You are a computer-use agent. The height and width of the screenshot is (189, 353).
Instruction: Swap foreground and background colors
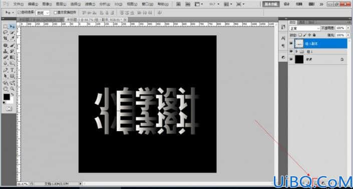[x=12, y=95]
